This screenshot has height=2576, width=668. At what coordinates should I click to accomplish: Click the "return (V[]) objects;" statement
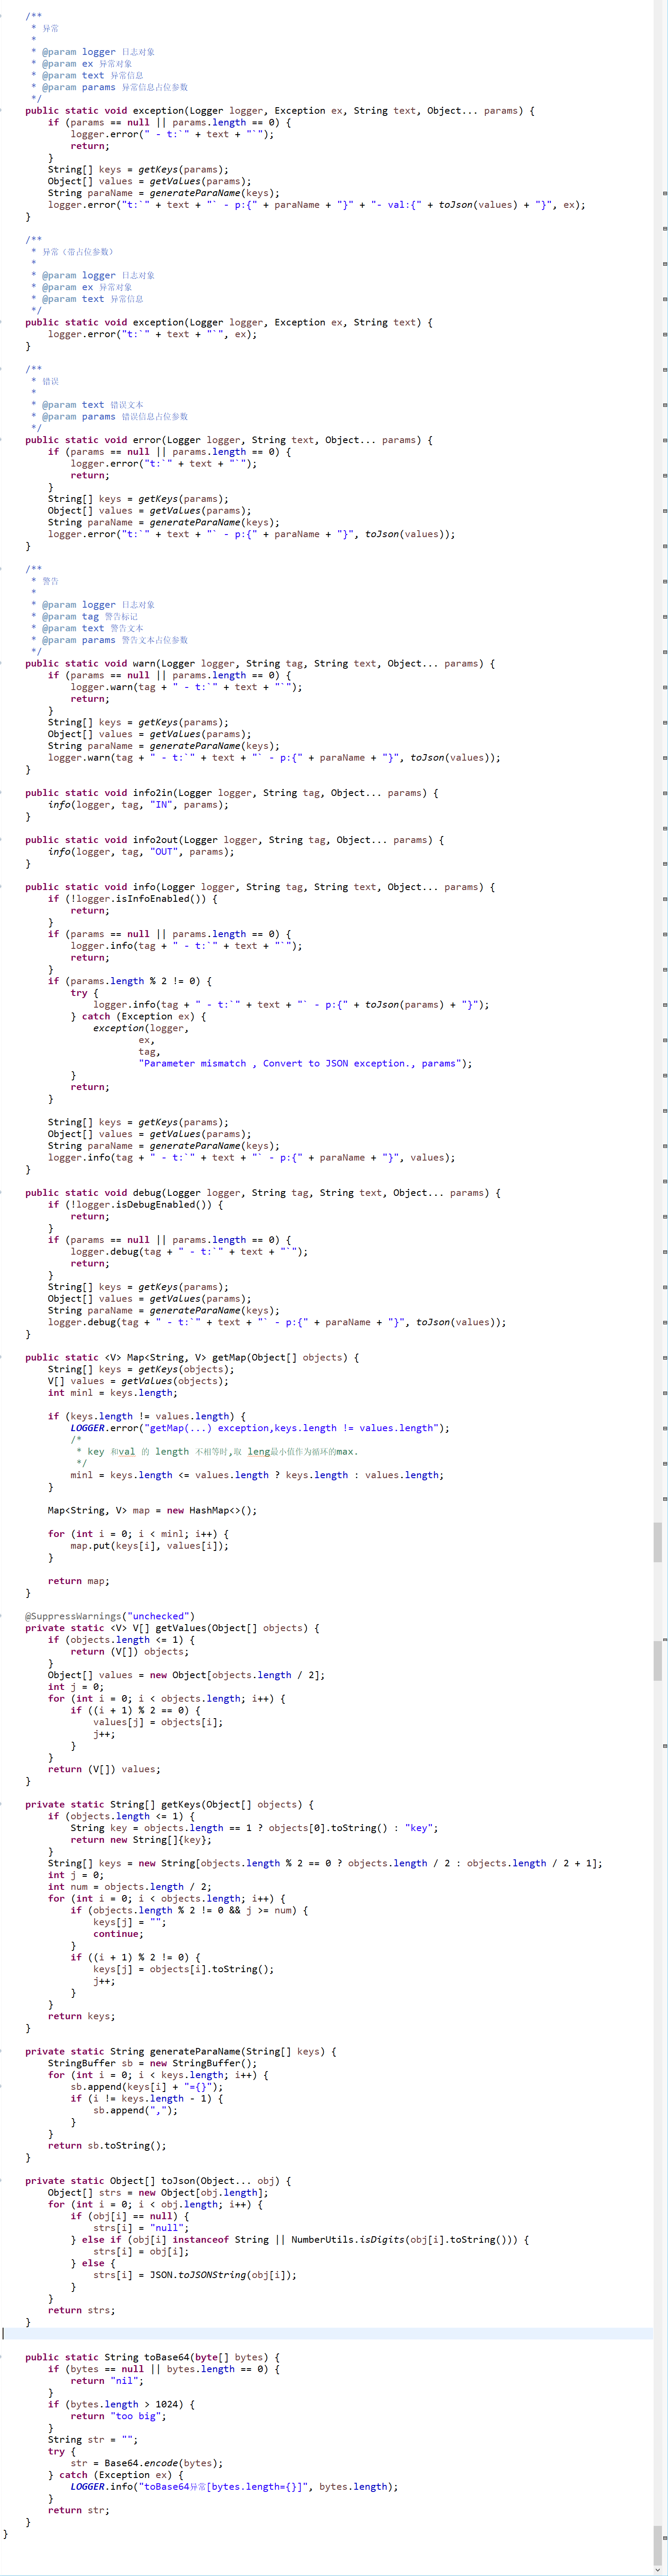point(130,1652)
